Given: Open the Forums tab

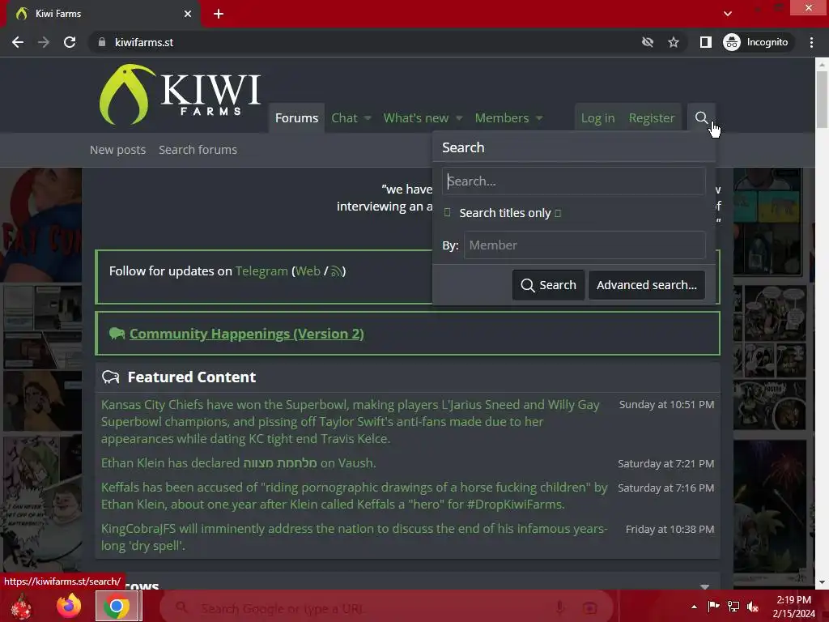Looking at the screenshot, I should pos(296,118).
